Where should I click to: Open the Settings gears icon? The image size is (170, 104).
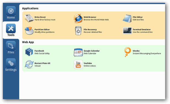(11, 63)
